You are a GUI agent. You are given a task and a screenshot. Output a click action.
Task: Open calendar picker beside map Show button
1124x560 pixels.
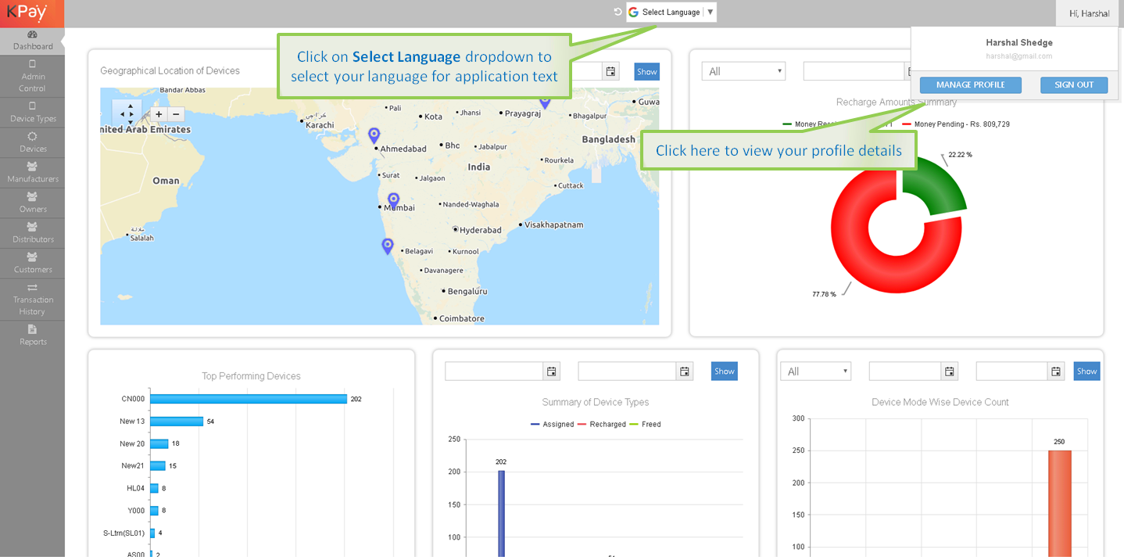click(611, 71)
